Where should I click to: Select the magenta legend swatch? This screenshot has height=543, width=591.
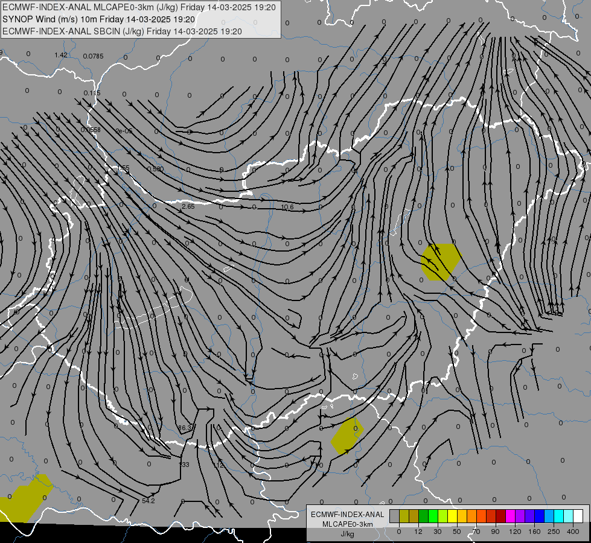(510, 516)
